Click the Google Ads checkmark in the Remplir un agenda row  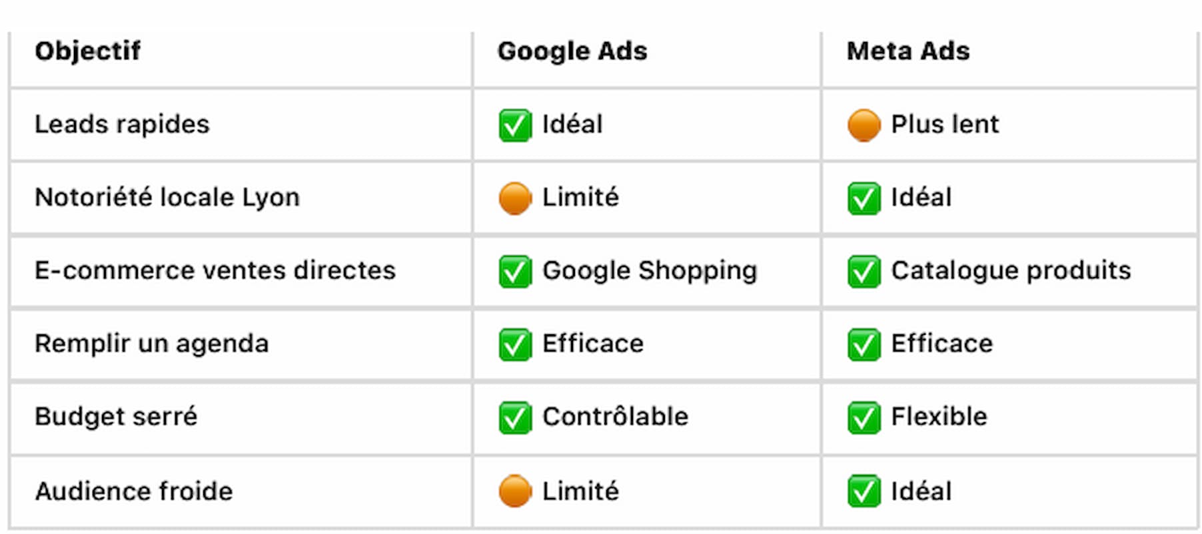pos(515,344)
